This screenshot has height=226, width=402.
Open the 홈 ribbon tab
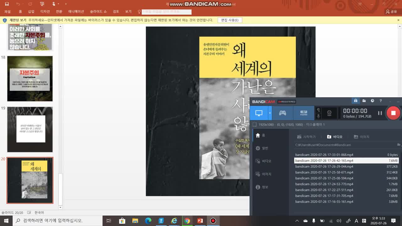click(x=20, y=12)
